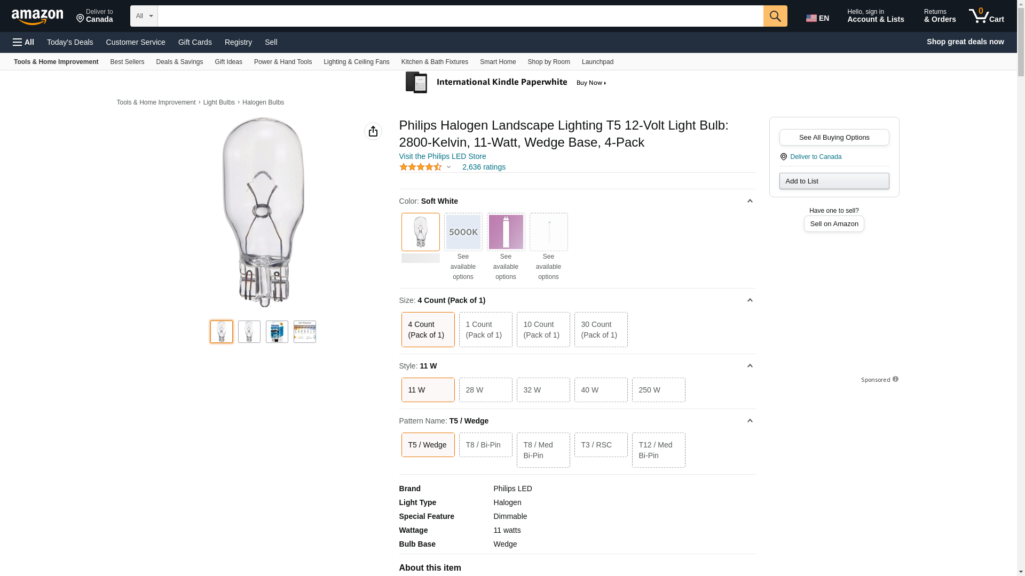Open the All hamburger menu

[23, 42]
